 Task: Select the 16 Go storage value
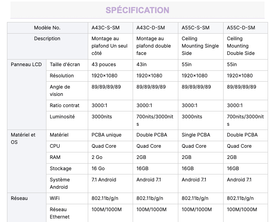pyautogui.click(x=98, y=169)
